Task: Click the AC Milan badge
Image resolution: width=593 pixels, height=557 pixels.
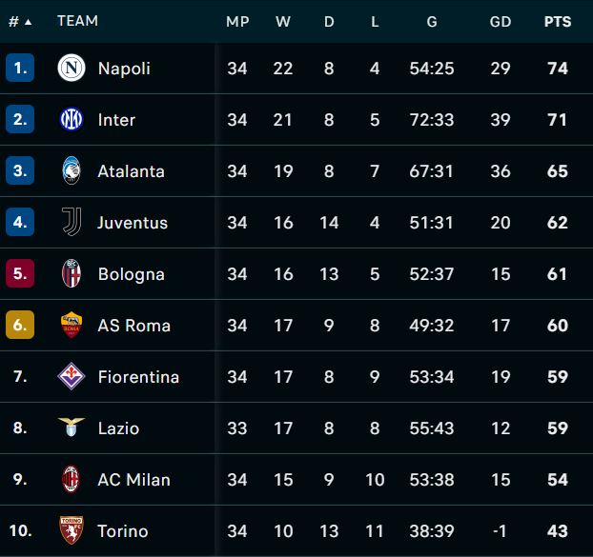Action: (72, 479)
